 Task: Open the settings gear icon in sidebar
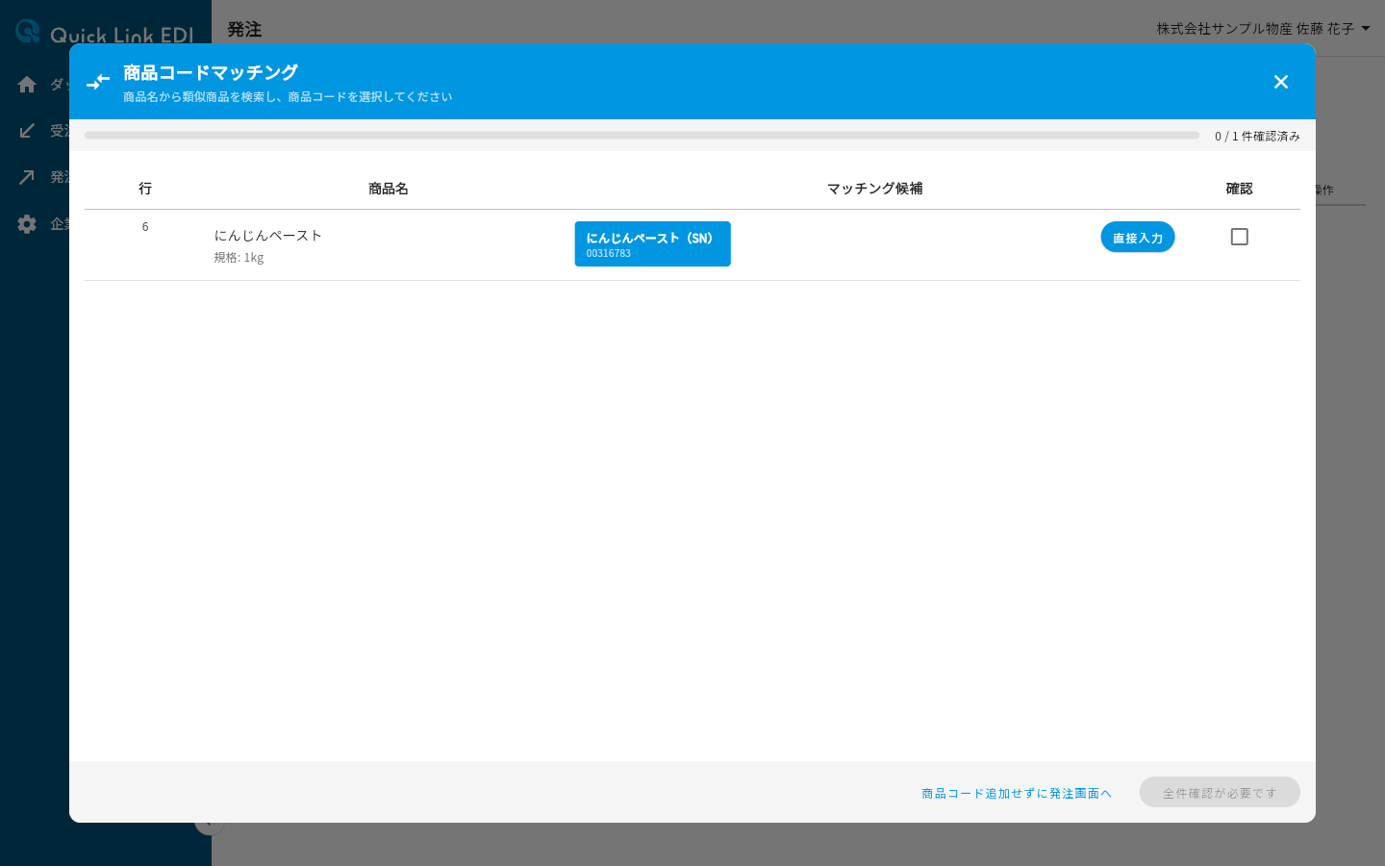(27, 224)
